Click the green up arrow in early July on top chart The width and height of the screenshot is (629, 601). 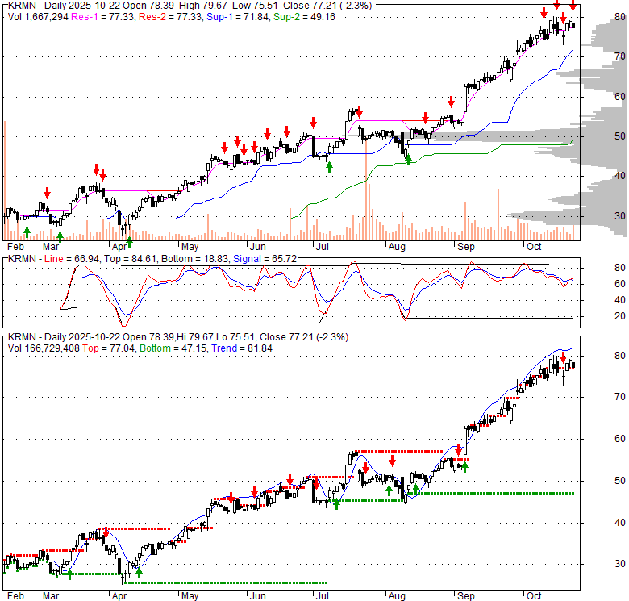[x=329, y=165]
